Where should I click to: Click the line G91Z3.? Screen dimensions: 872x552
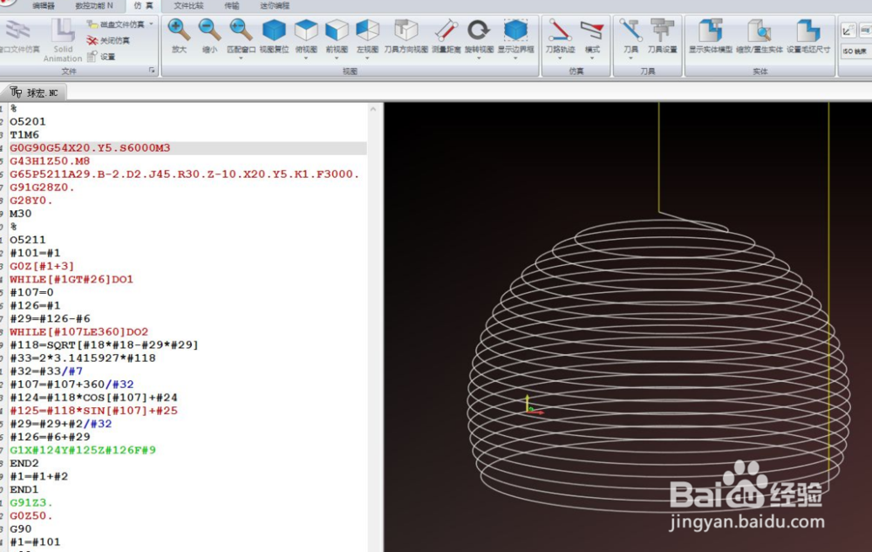click(31, 502)
